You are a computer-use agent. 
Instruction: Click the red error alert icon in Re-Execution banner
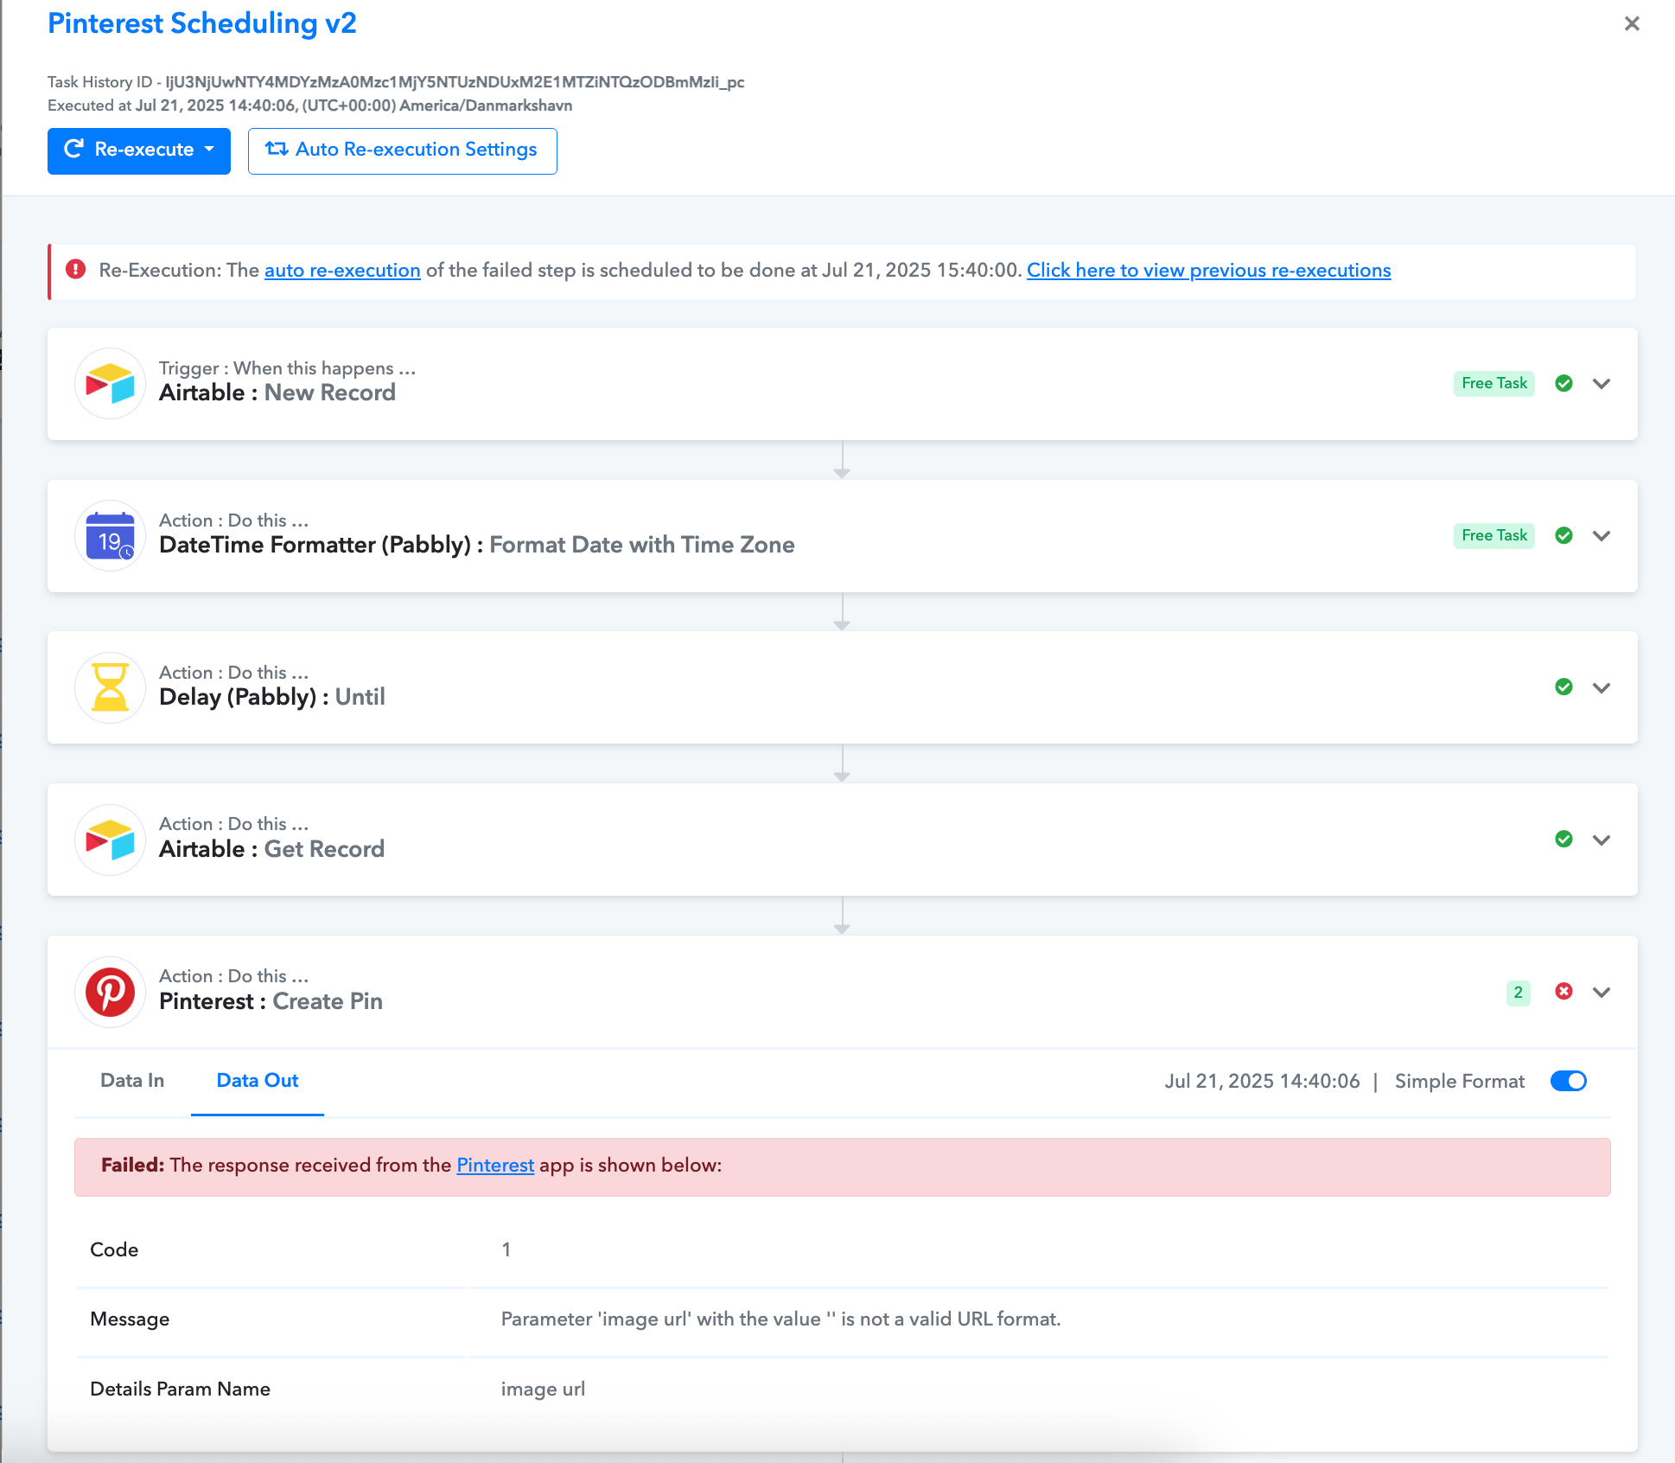tap(76, 270)
